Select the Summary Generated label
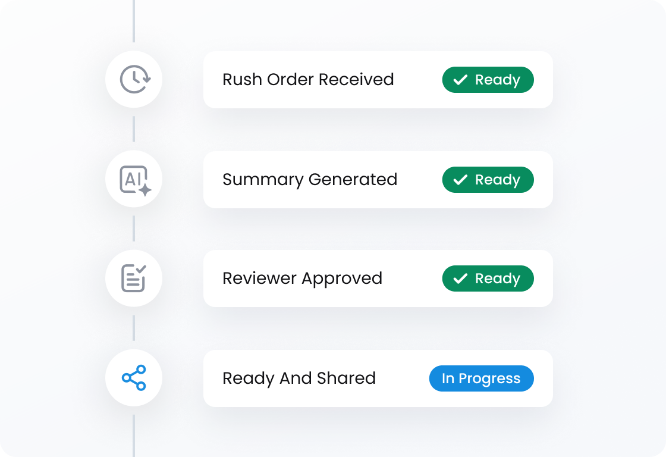Screen dimensions: 666x457 click(x=309, y=180)
